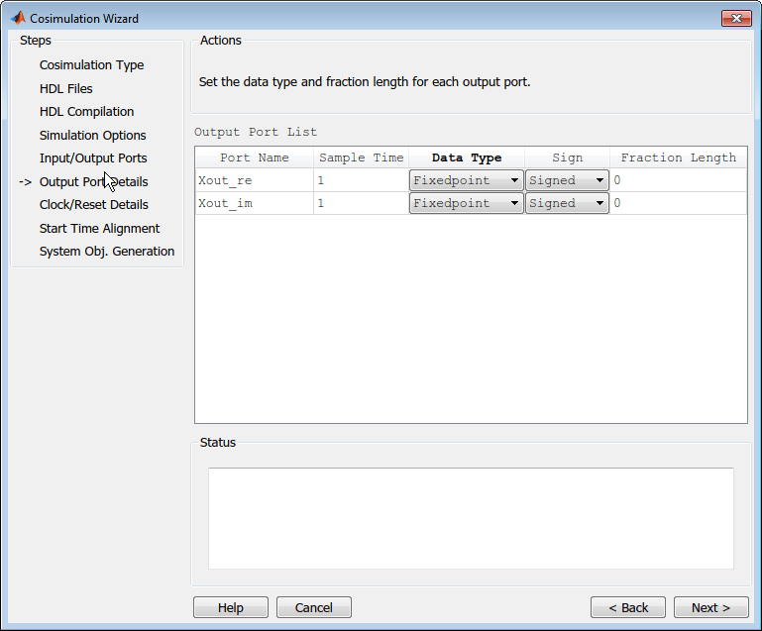Viewport: 762px width, 631px height.
Task: Click inside the Status message box
Action: [471, 518]
